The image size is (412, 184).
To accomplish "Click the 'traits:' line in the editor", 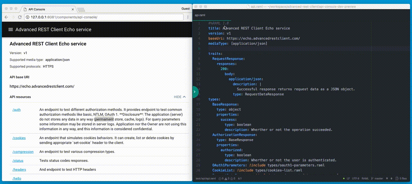I will tap(215, 53).
